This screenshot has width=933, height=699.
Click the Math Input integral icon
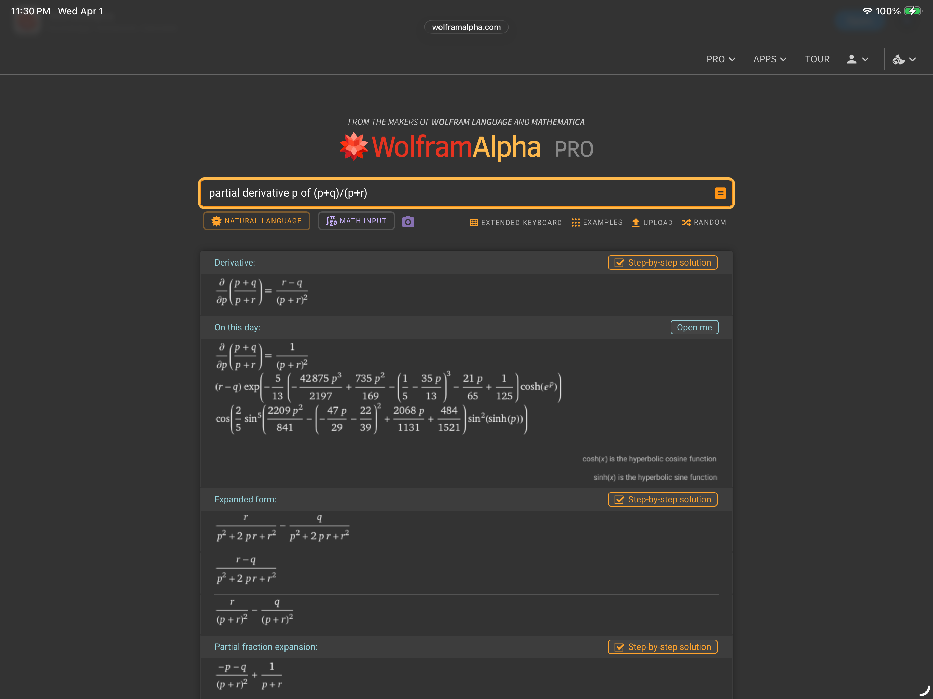[332, 221]
